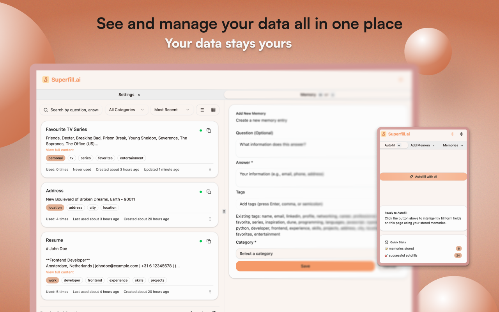499x312 pixels.
Task: Copy the Address memory entry
Action: click(x=209, y=192)
